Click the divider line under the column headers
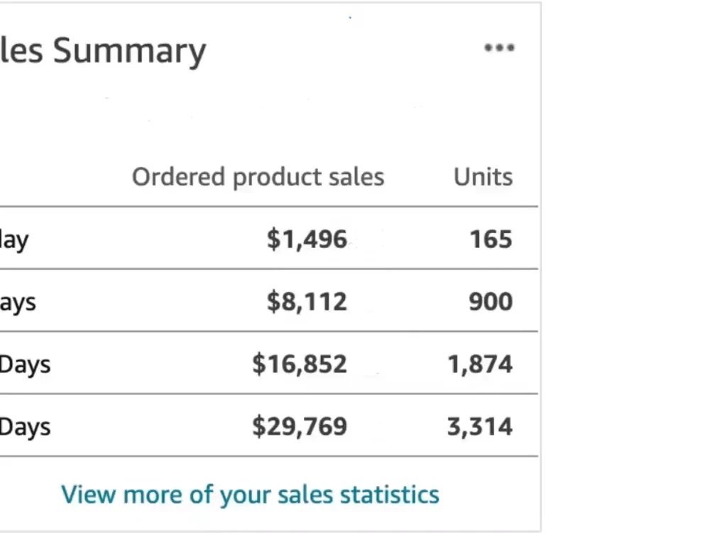710x533 pixels. pyautogui.click(x=269, y=207)
